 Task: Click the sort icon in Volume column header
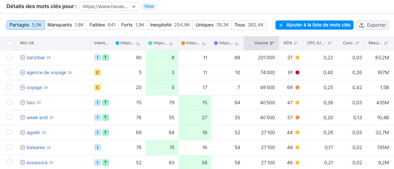[272, 43]
